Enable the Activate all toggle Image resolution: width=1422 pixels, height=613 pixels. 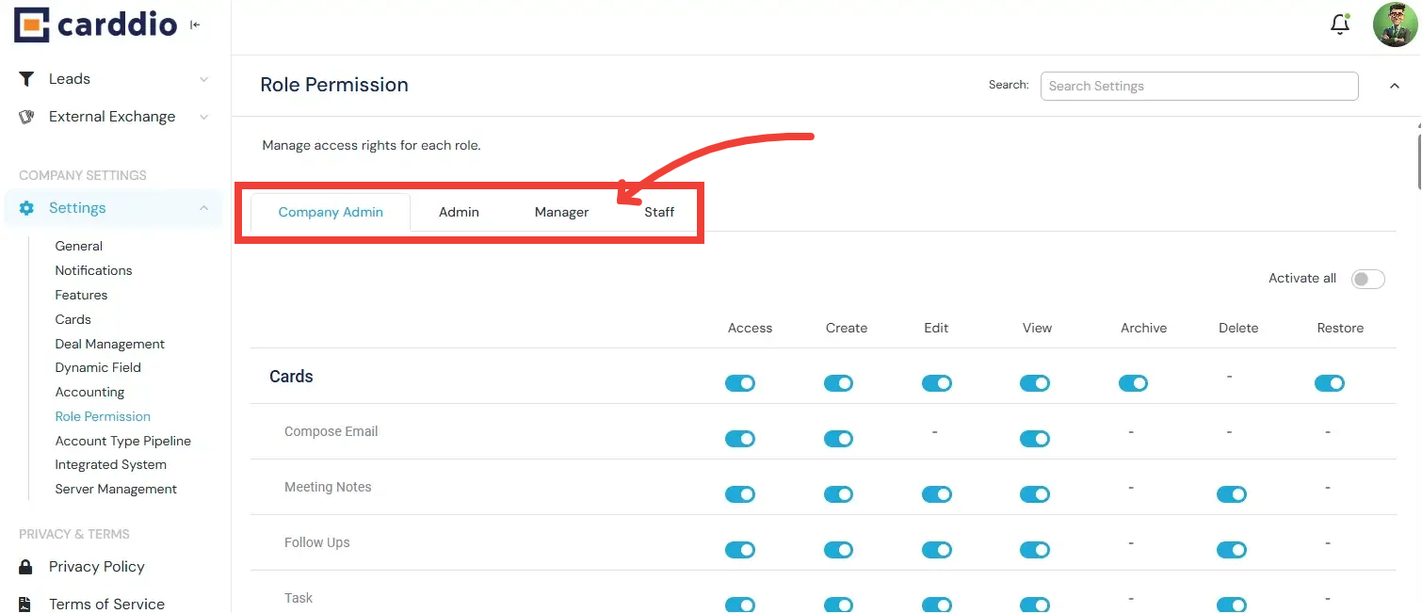point(1367,279)
